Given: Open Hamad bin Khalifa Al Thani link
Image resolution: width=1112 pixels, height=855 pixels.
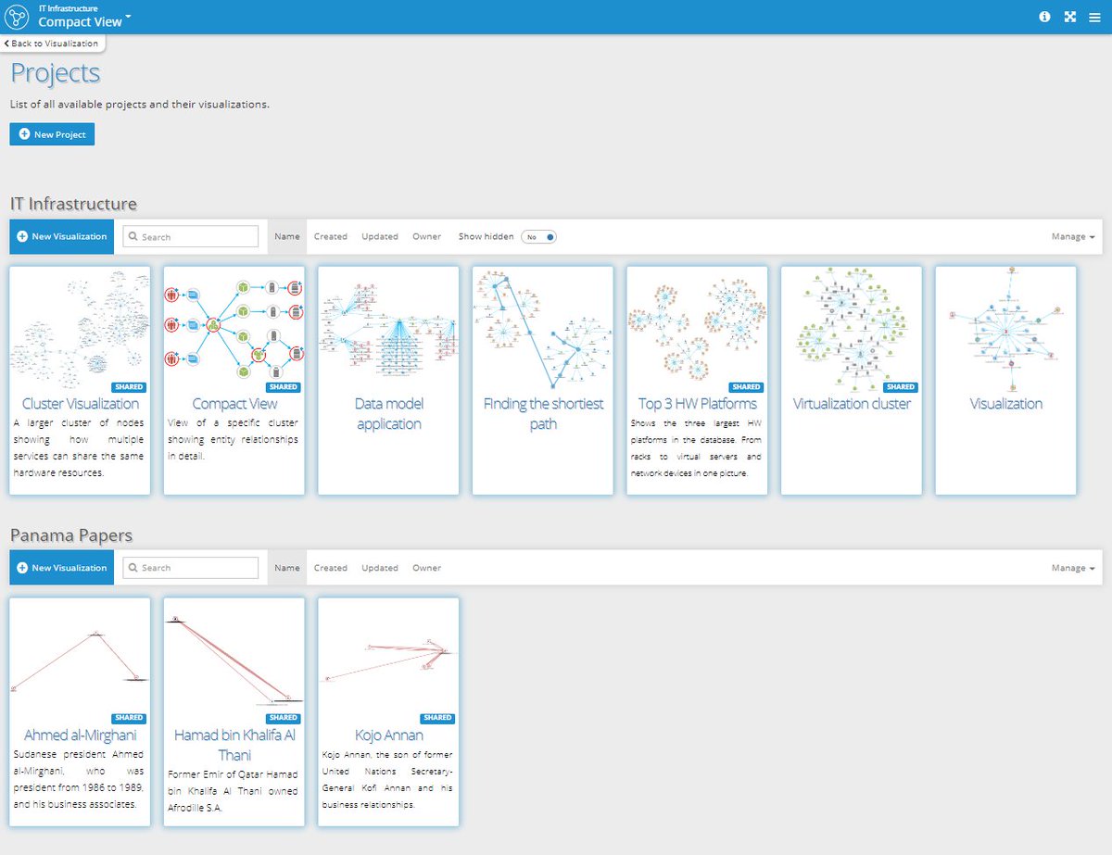Looking at the screenshot, I should click(x=234, y=745).
